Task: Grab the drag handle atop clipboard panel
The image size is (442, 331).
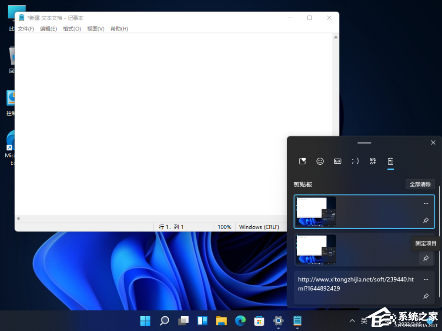Action: tap(364, 143)
